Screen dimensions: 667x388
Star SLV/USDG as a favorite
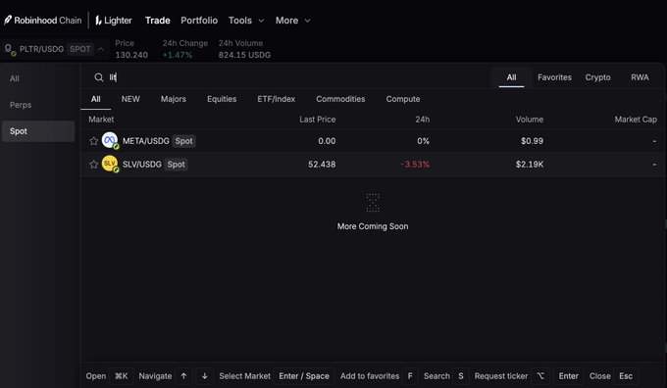[93, 164]
